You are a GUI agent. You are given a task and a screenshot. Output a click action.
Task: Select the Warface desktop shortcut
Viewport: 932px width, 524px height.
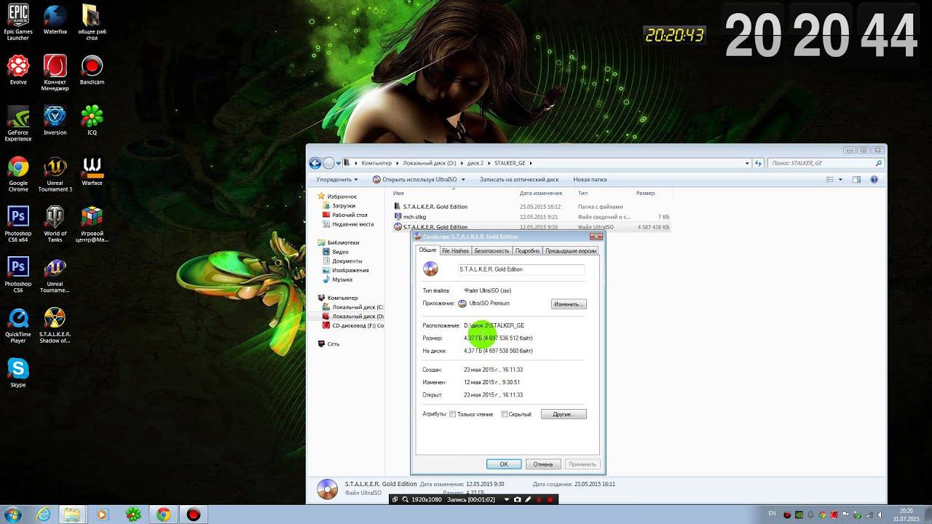coord(92,172)
